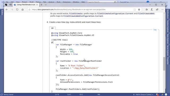170x96 pixels.
Task: Open the Server Explorer side tab
Action: 168,50
